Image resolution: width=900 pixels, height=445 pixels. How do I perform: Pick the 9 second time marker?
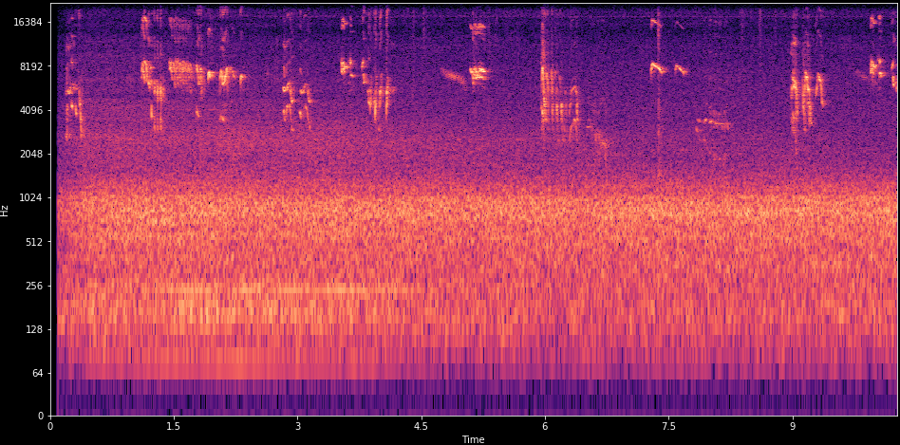tap(793, 427)
